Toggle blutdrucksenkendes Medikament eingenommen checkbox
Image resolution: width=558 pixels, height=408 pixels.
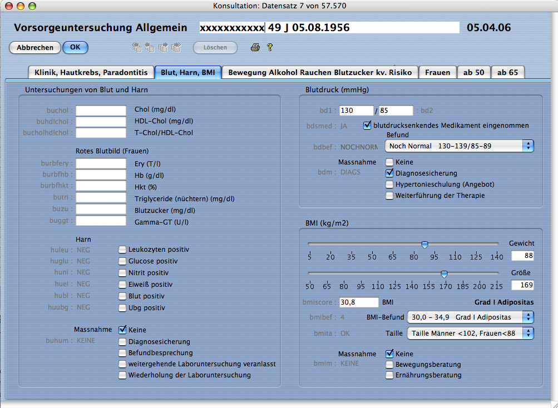pyautogui.click(x=367, y=125)
